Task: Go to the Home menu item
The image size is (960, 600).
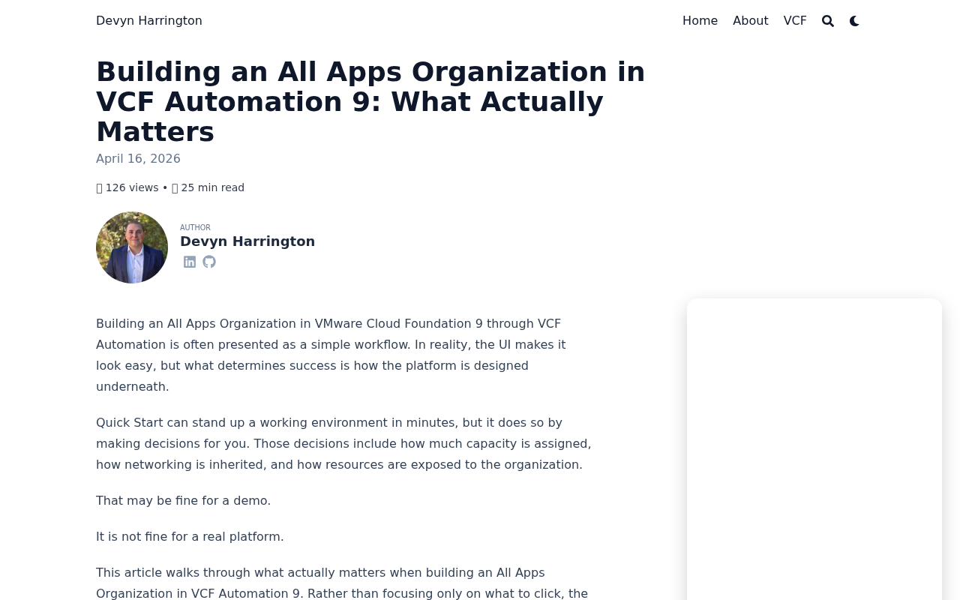Action: pos(700,21)
